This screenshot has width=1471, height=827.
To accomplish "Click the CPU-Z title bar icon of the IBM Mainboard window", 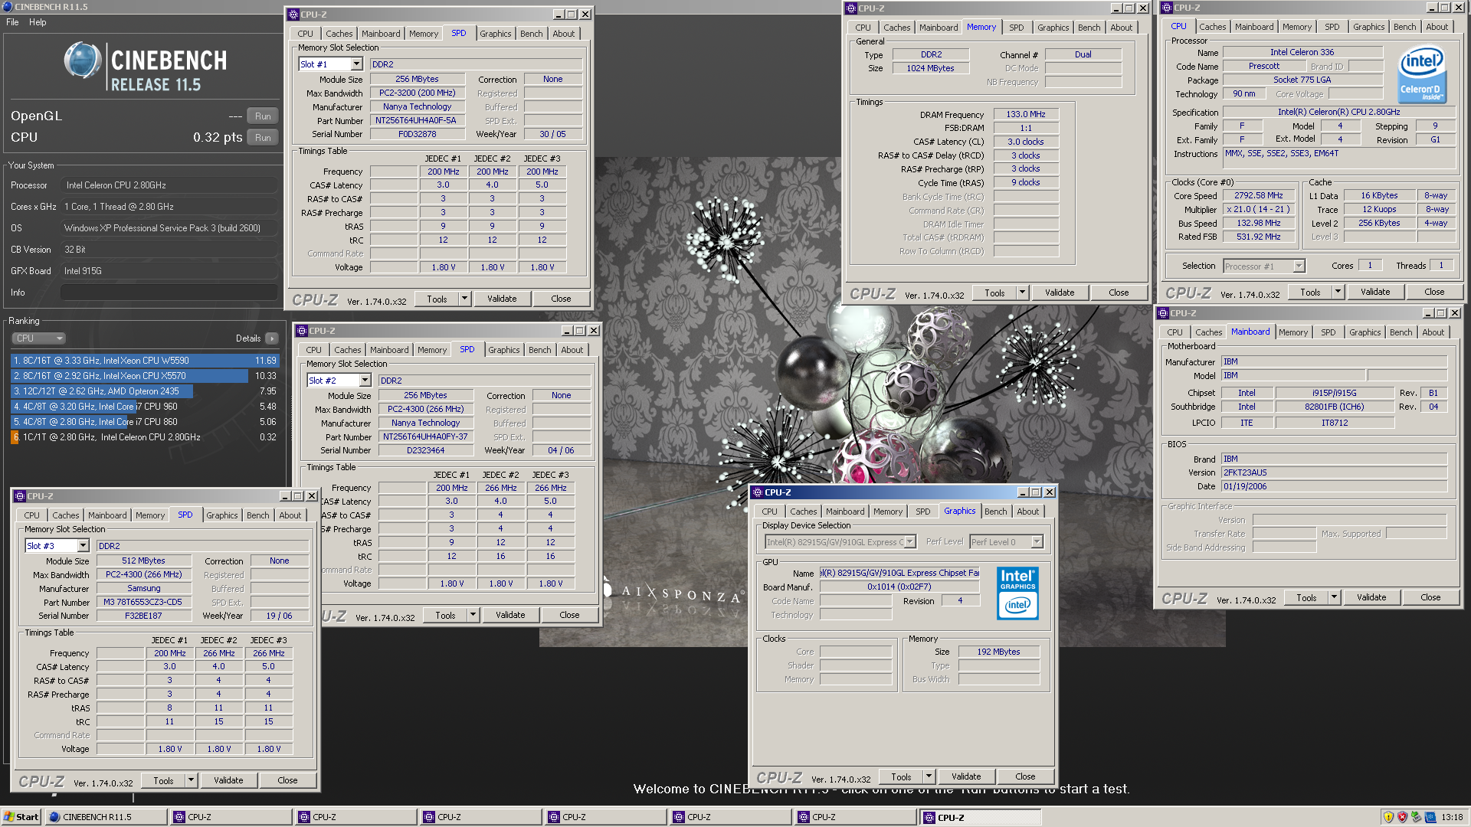I will click(1163, 313).
